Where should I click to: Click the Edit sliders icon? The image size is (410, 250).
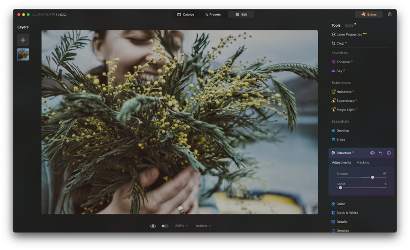coord(237,14)
